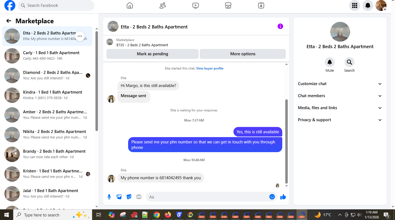
Task: Show hidden system tray icons
Action: [x=340, y=215]
